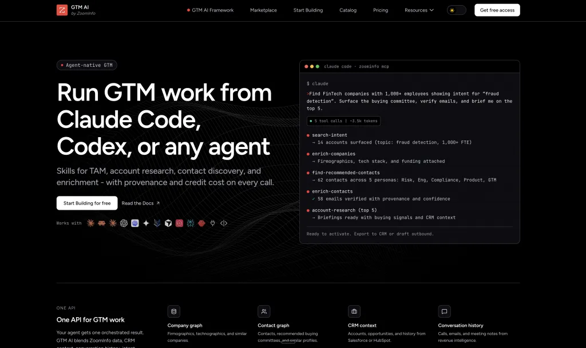
Task: Open the Read the Docs link
Action: (x=141, y=203)
